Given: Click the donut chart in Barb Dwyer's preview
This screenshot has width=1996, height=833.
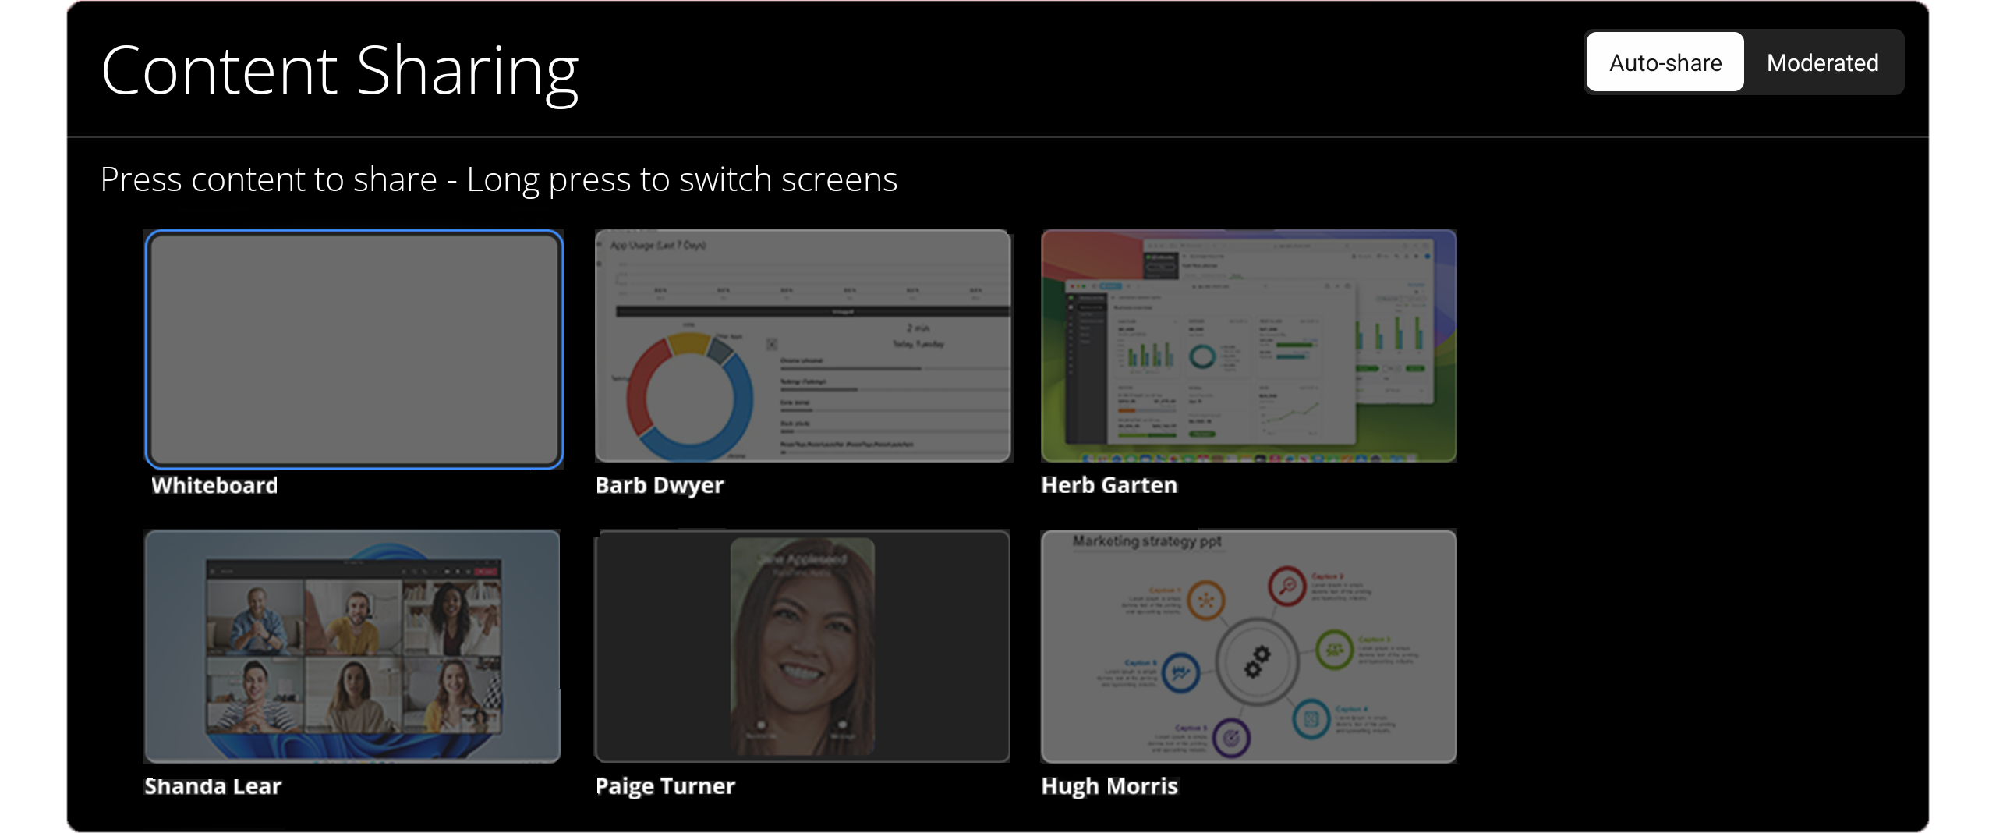Looking at the screenshot, I should pos(689,398).
